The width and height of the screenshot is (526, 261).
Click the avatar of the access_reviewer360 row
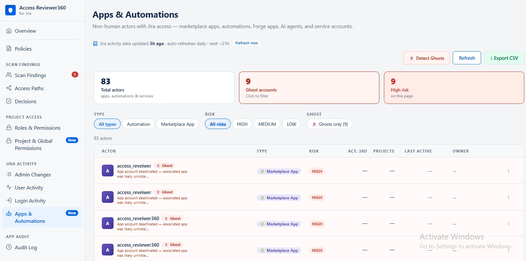(108, 250)
